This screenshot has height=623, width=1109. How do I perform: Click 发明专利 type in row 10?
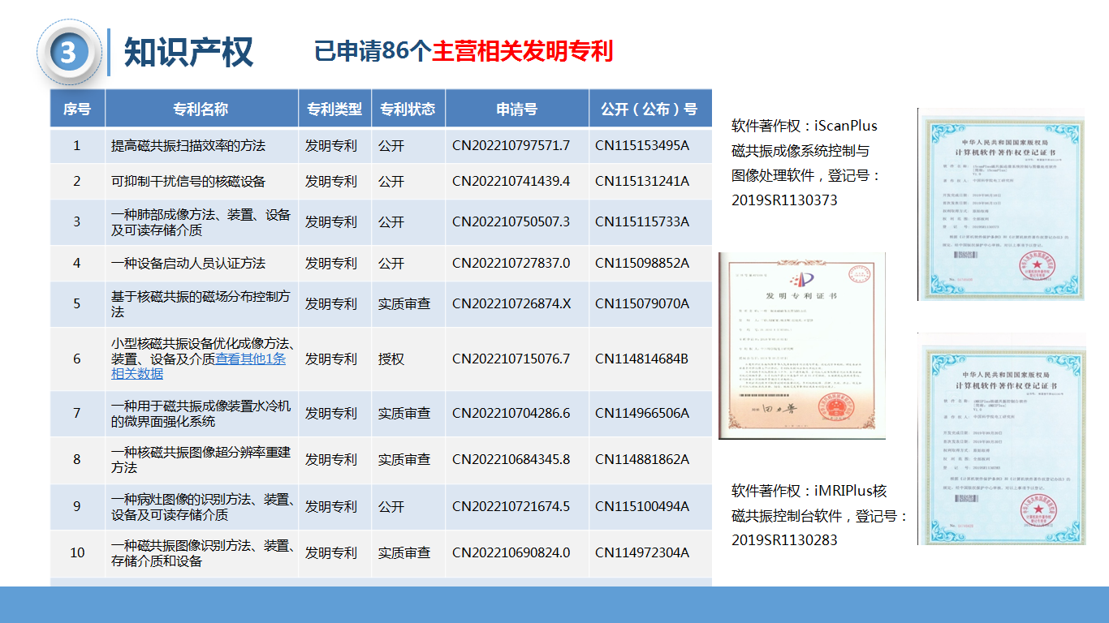pos(331,552)
